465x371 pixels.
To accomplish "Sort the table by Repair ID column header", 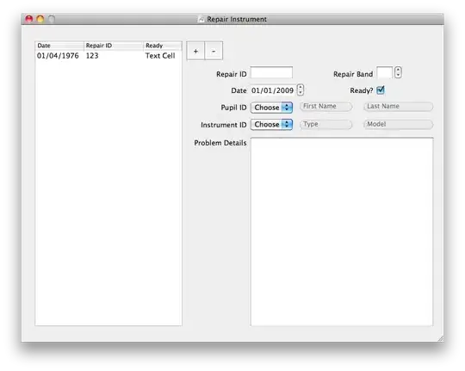I will point(114,46).
